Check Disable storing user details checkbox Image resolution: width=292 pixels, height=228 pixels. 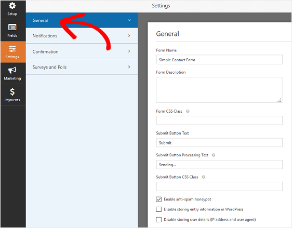click(158, 220)
